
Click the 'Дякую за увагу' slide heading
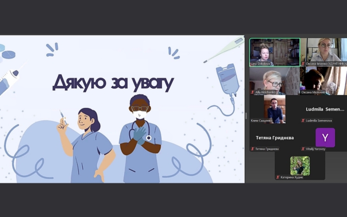(x=113, y=82)
